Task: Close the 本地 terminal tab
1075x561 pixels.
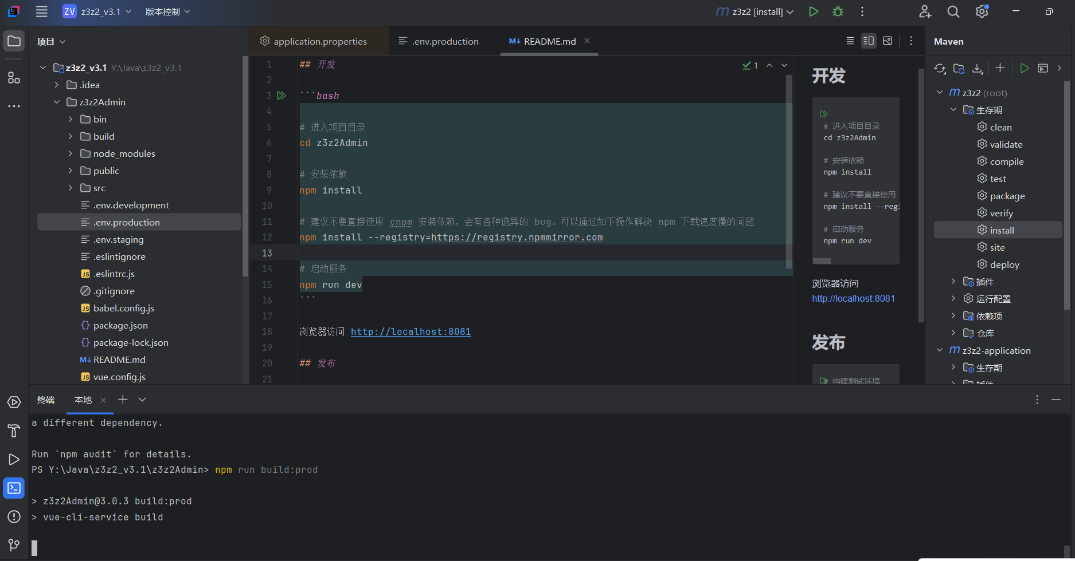Action: pos(103,400)
